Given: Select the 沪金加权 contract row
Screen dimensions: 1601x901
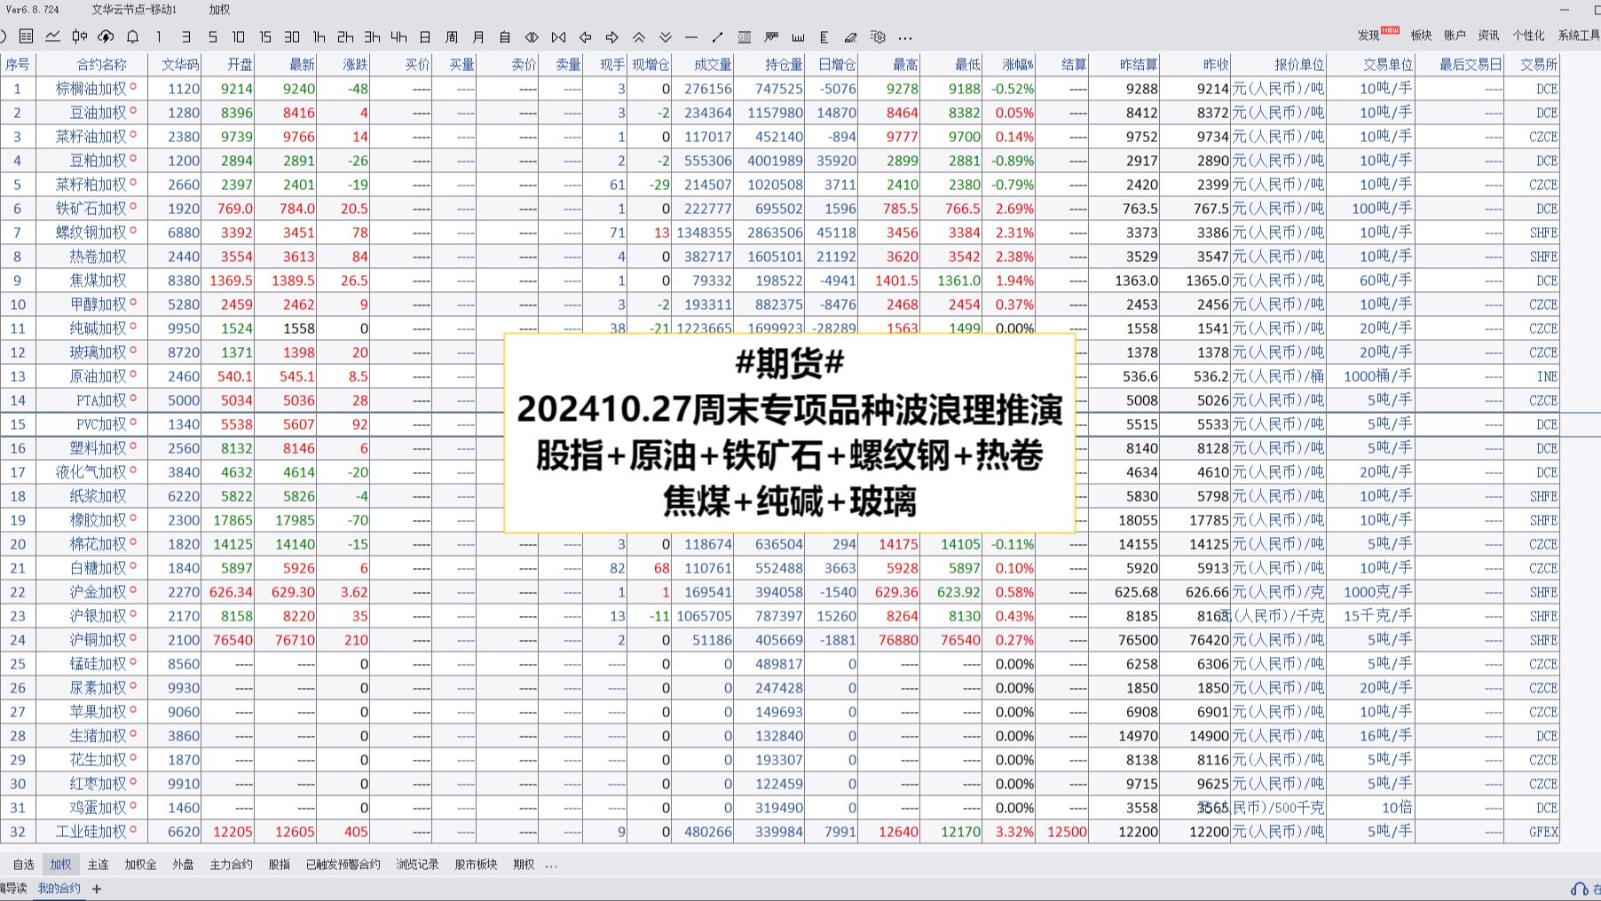Looking at the screenshot, I should point(779,592).
